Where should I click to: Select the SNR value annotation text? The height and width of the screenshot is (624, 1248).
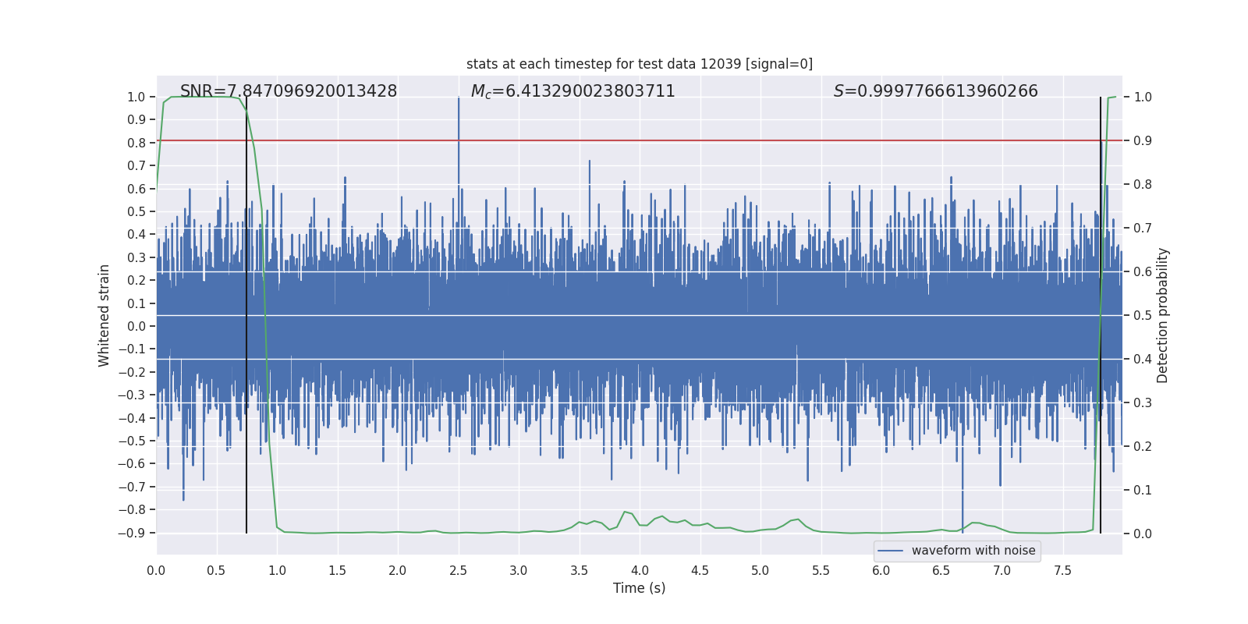pos(288,91)
